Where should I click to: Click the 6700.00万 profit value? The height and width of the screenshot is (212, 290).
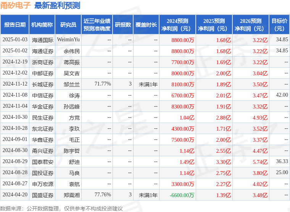pyautogui.click(x=183, y=95)
